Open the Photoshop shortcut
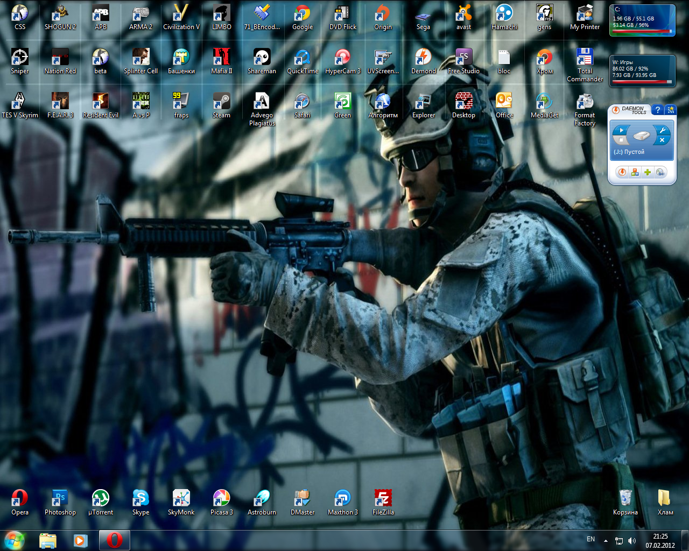 click(x=60, y=503)
